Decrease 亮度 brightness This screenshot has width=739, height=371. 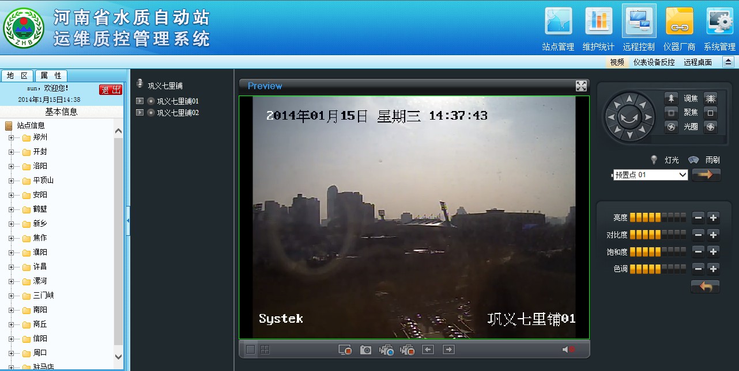(698, 217)
